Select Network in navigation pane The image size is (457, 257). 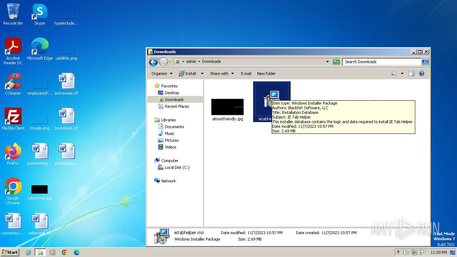click(169, 181)
